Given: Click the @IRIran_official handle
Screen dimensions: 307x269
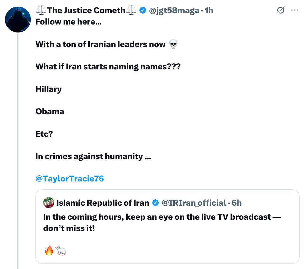Looking at the screenshot, I should tap(194, 203).
